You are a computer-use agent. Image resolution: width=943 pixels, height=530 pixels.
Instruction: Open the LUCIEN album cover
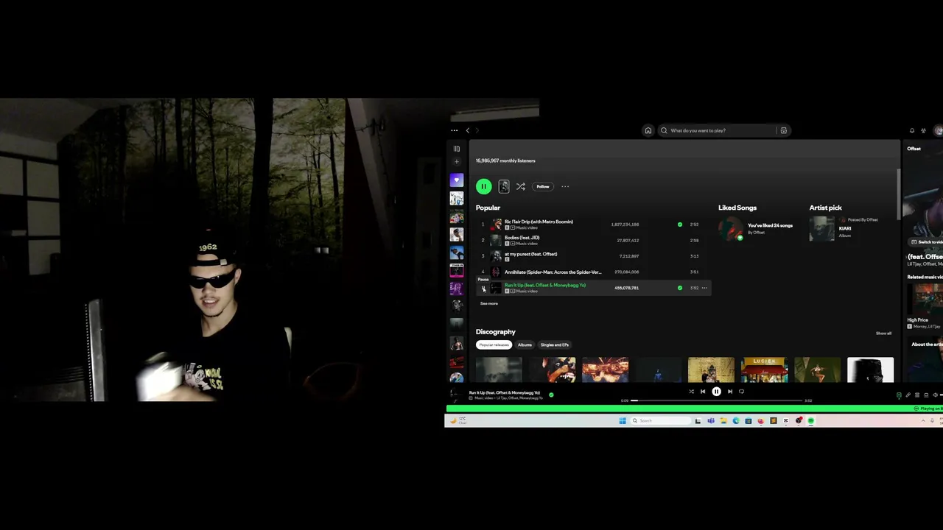(x=764, y=370)
